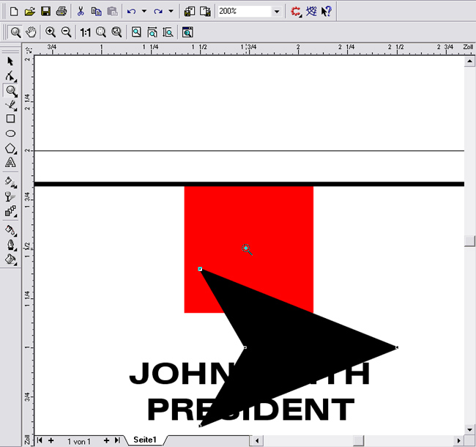This screenshot has width=476, height=447.
Task: Select the Rectangle tool
Action: pyautogui.click(x=10, y=119)
